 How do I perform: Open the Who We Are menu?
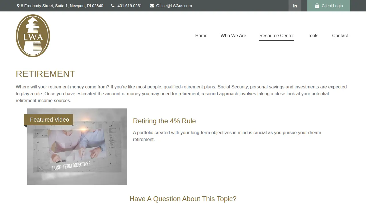[x=233, y=35]
